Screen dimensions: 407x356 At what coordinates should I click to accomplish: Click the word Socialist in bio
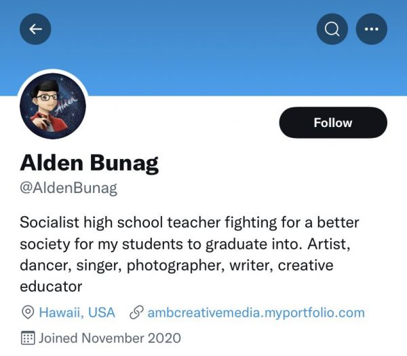tap(50, 222)
